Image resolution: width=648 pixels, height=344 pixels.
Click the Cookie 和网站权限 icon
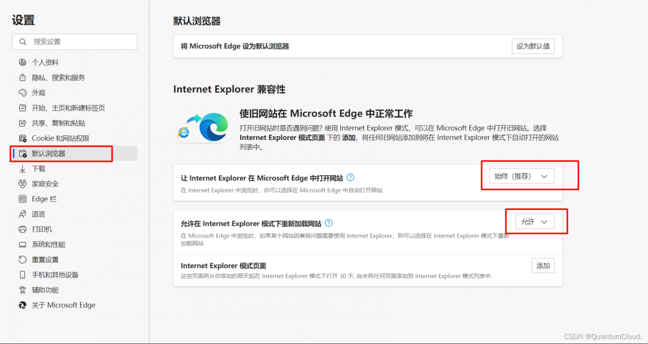tap(22, 138)
